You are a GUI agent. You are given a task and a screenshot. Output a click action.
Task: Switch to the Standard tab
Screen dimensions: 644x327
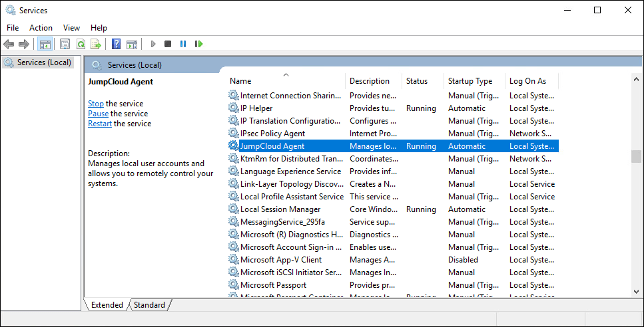point(149,305)
